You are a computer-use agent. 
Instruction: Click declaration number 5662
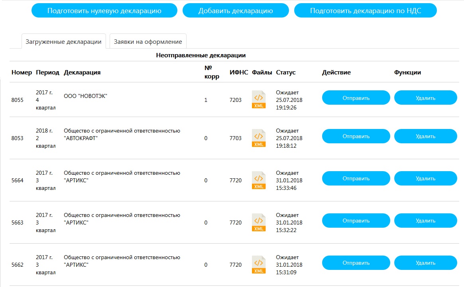18,265
